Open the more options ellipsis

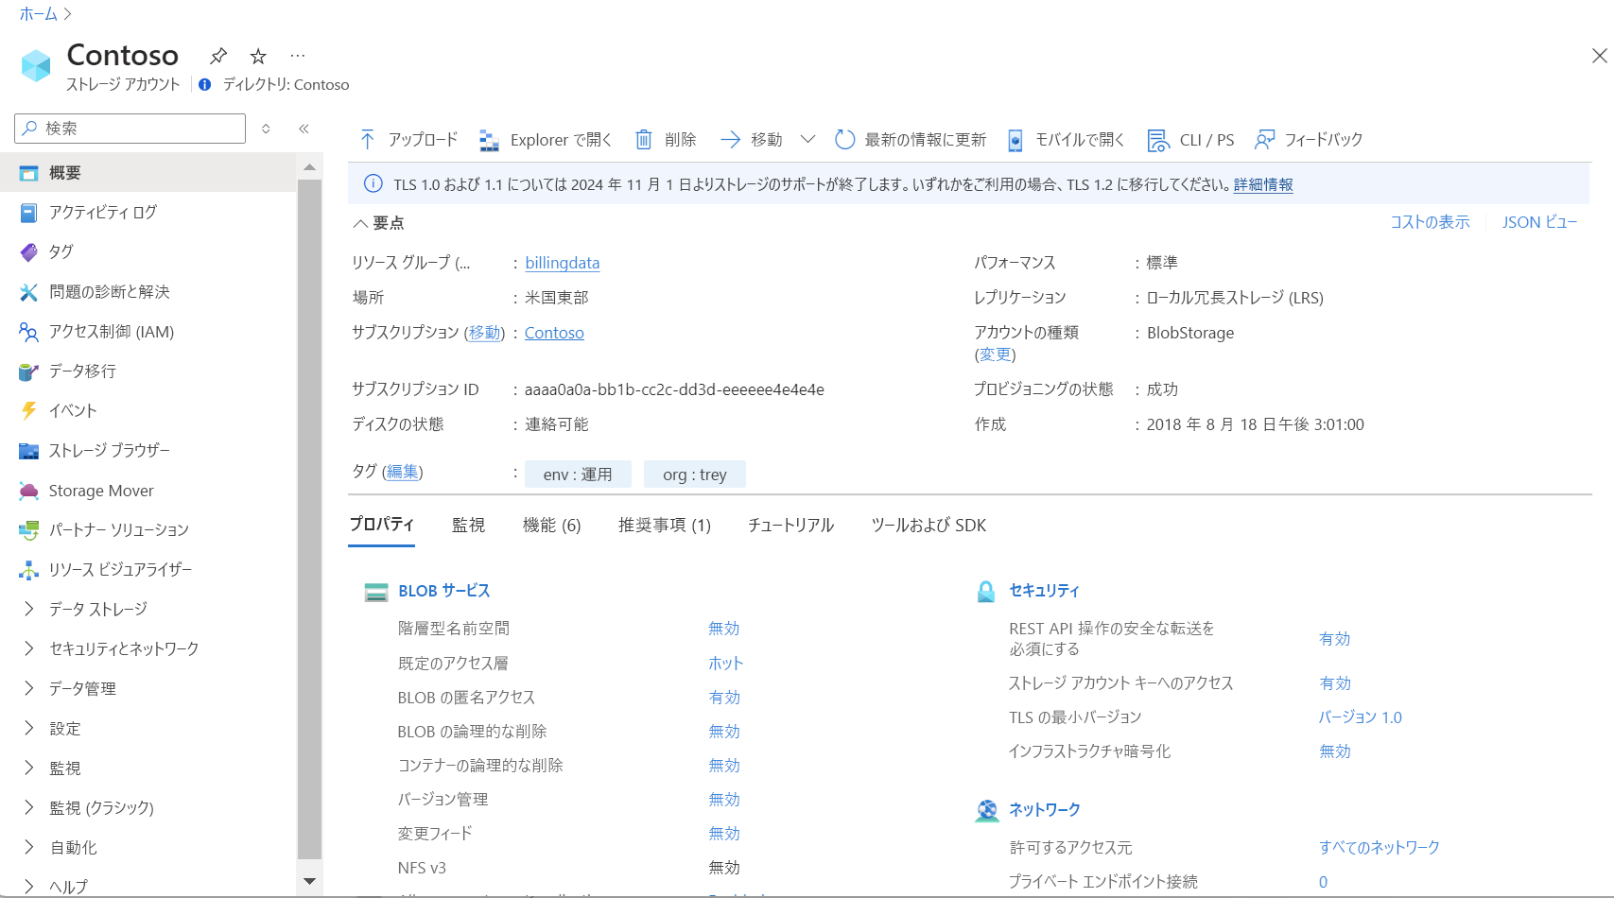(x=298, y=56)
